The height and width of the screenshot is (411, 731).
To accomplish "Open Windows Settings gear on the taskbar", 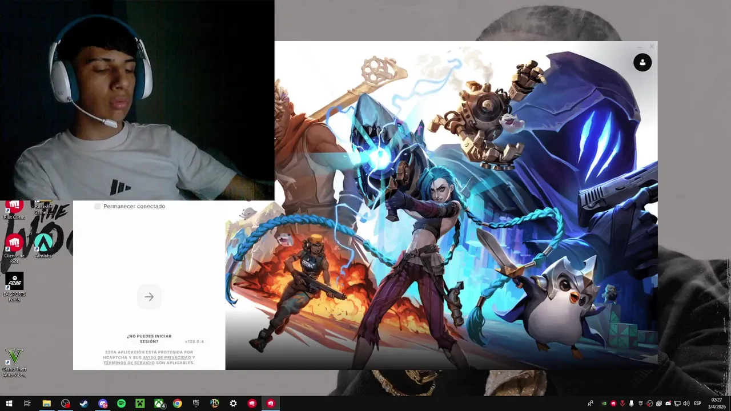I will click(233, 403).
